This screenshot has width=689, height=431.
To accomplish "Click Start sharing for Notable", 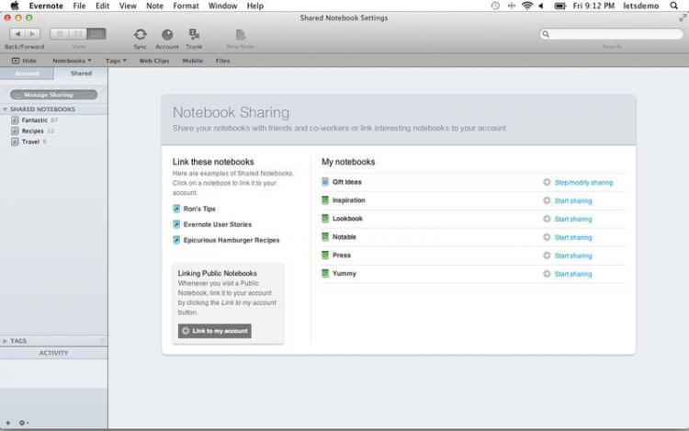I will (x=573, y=237).
